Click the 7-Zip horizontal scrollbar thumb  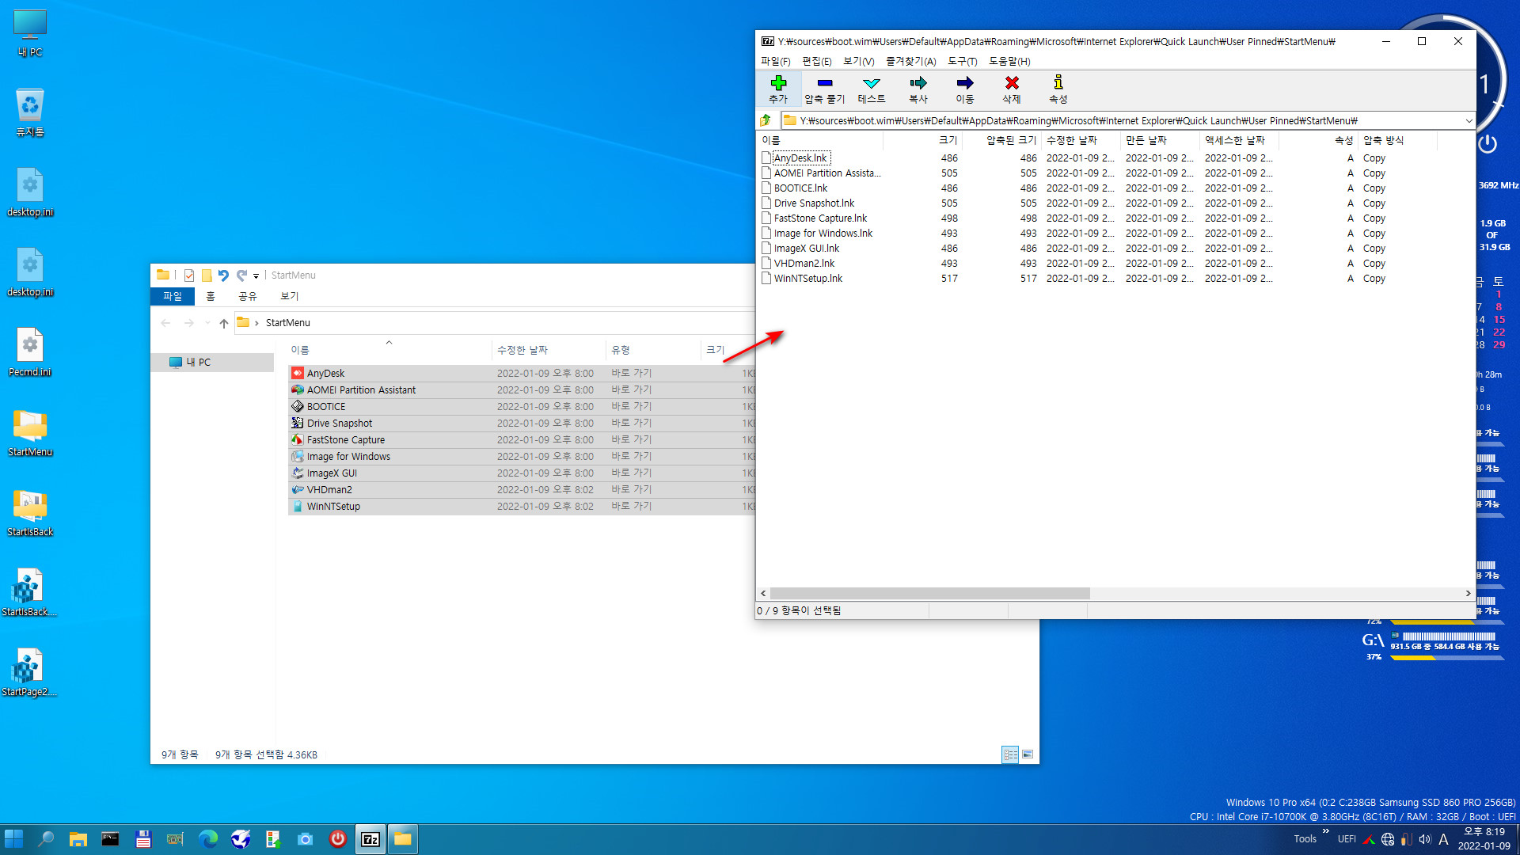[x=929, y=593]
